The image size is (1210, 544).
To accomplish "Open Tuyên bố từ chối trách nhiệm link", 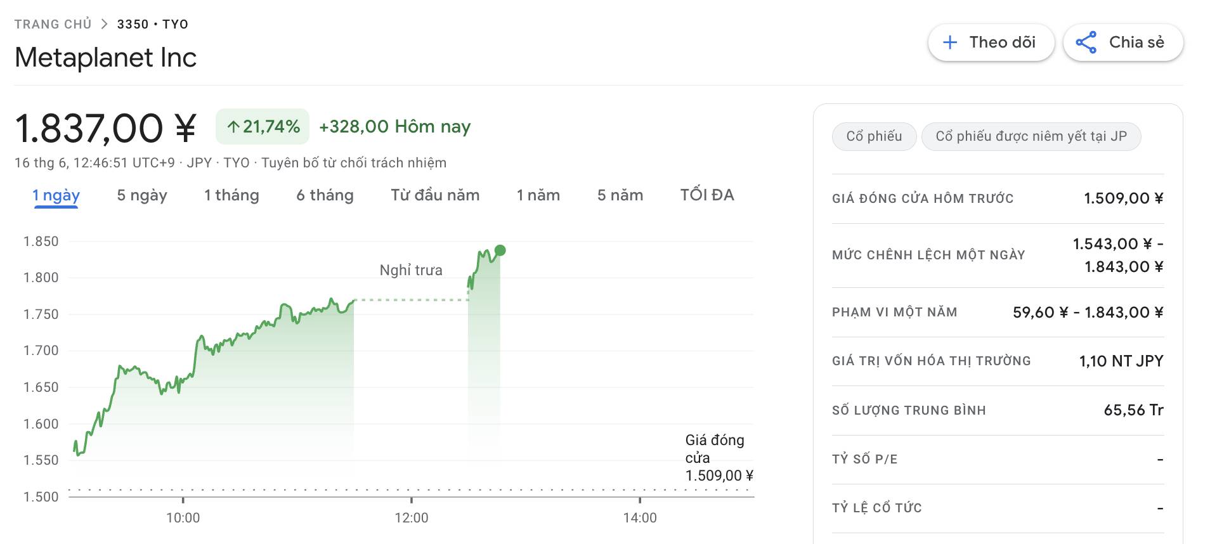I will pyautogui.click(x=354, y=163).
